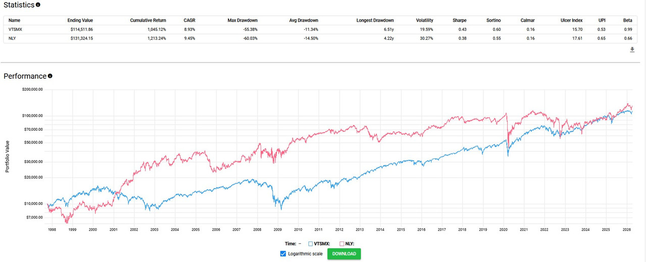Select the NLY row name cell
The height and width of the screenshot is (262, 646).
pyautogui.click(x=13, y=38)
